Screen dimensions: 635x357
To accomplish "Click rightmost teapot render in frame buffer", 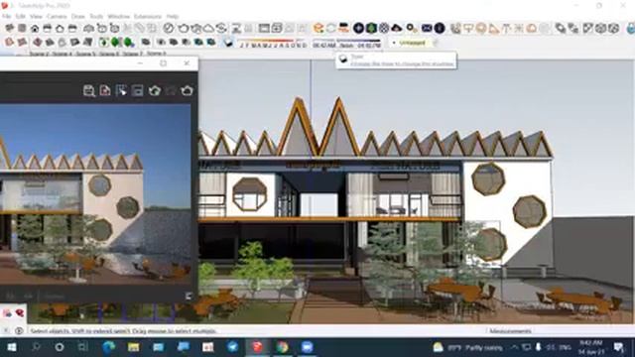I will (x=187, y=90).
